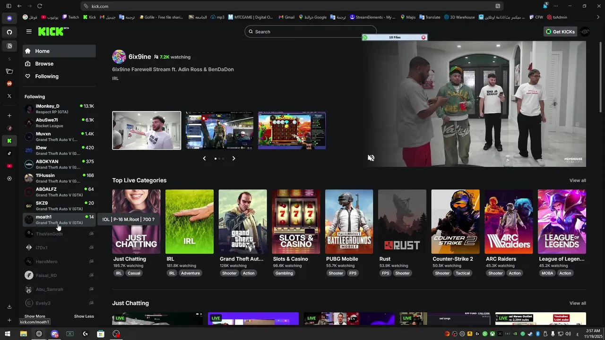Collapse following list with Show Less
605x340 pixels.
click(84, 316)
